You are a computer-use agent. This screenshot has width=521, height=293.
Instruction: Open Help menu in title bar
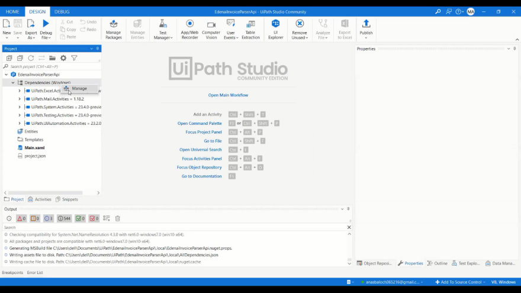459,12
